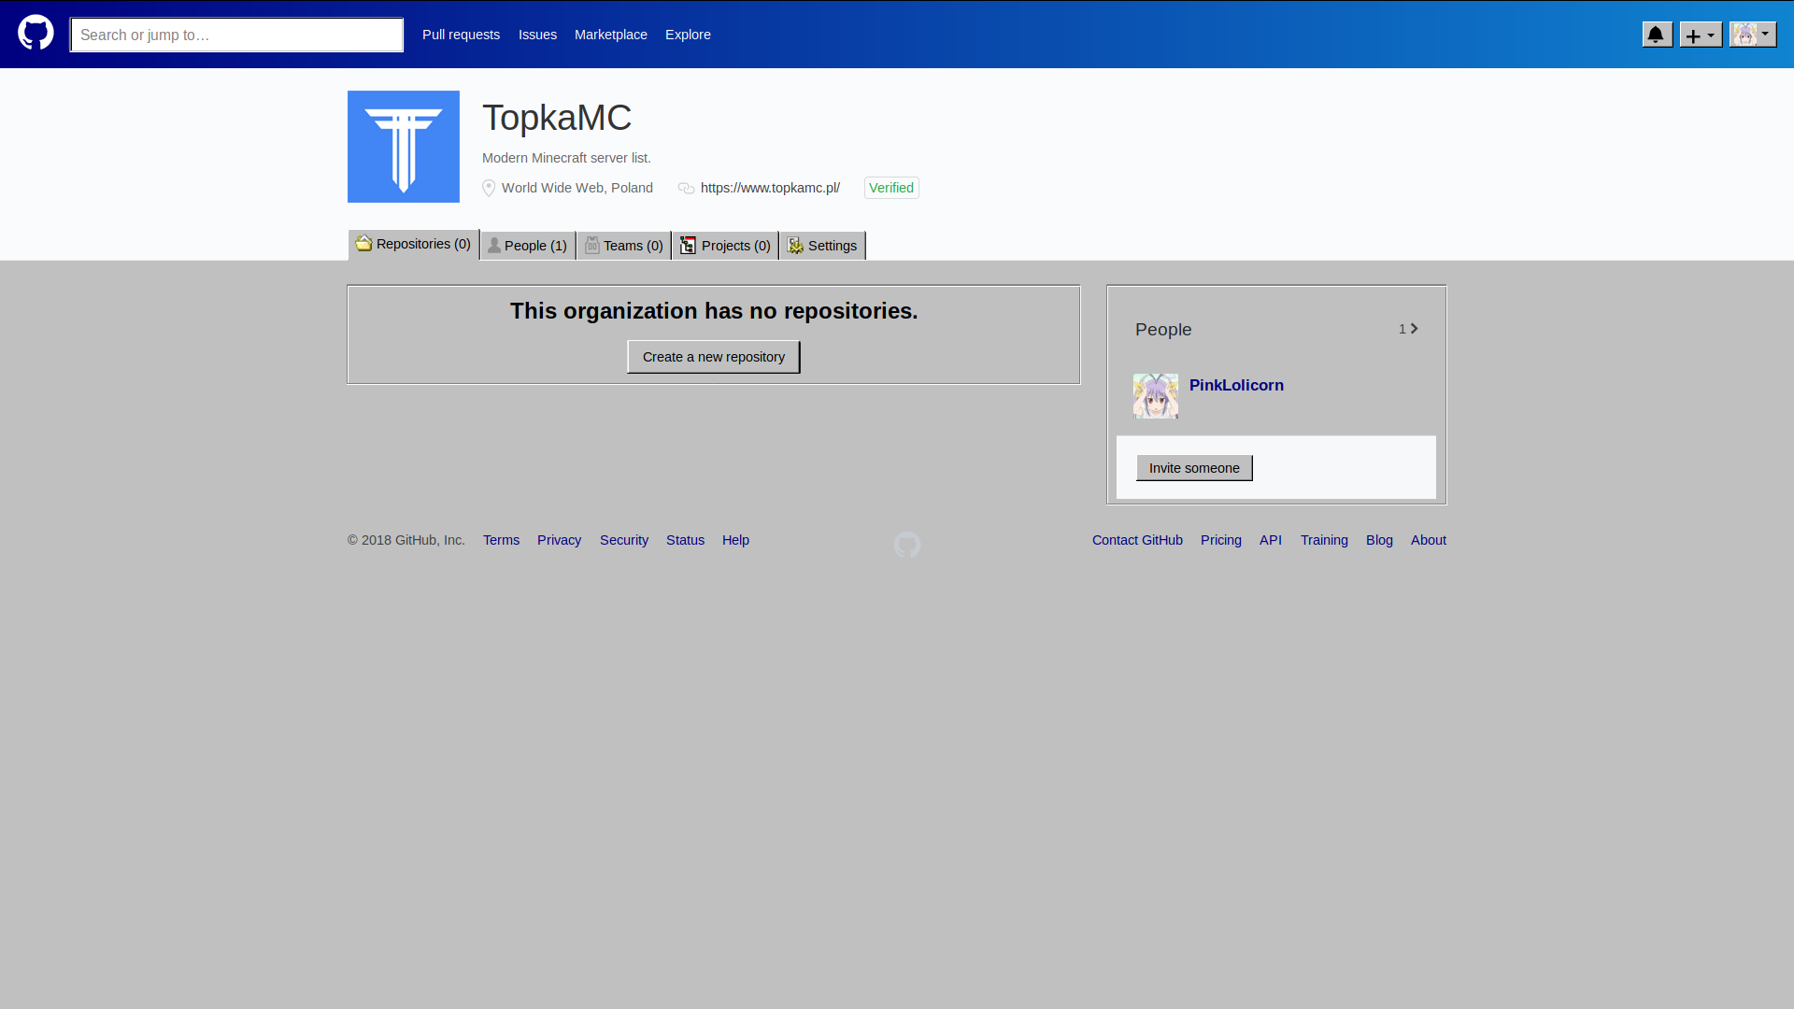Screen dimensions: 1794x1009
Task: Click the link chain icon beside website
Action: click(686, 188)
